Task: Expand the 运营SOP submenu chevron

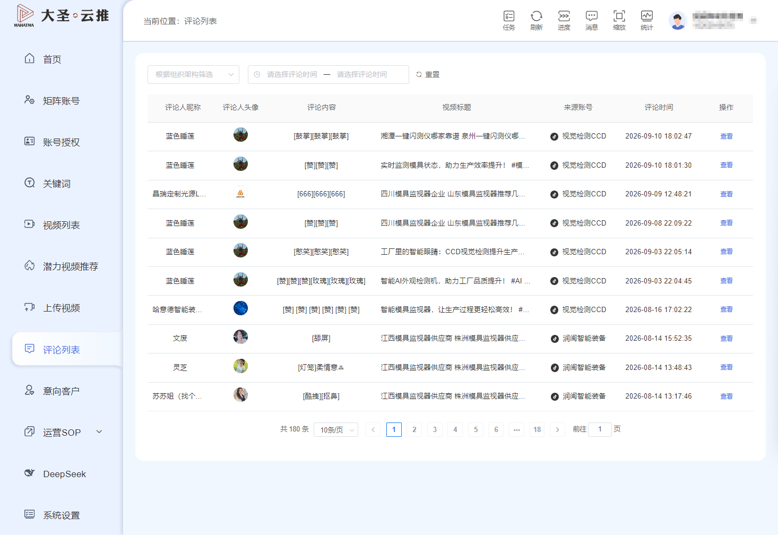Action: [99, 432]
